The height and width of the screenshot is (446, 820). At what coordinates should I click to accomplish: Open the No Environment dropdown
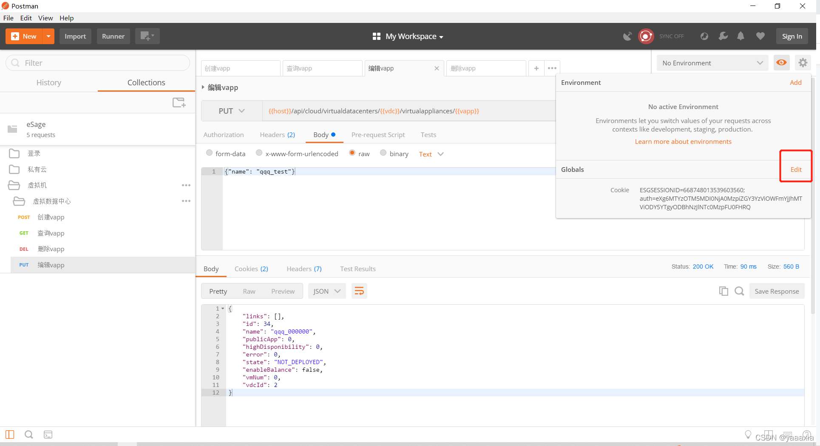712,63
